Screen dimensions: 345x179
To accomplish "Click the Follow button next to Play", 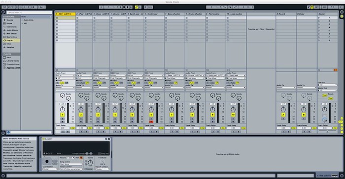I will (101, 7).
